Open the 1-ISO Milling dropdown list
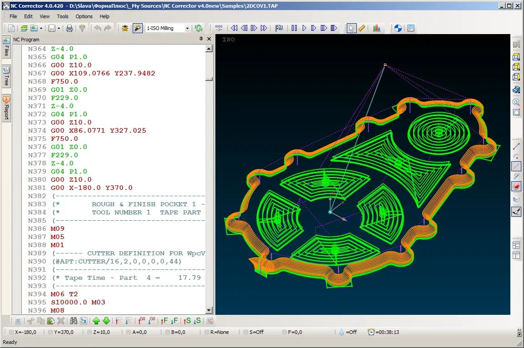 click(x=188, y=28)
